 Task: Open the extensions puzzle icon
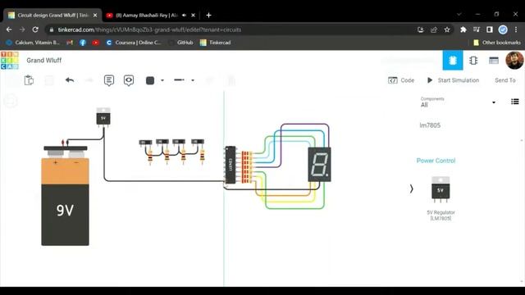click(x=463, y=29)
